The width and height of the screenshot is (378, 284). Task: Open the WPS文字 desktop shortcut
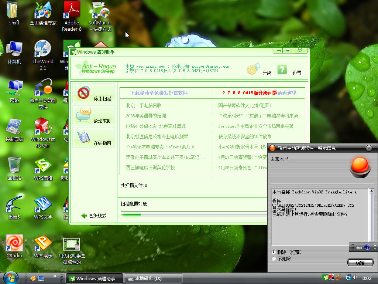[43, 207]
